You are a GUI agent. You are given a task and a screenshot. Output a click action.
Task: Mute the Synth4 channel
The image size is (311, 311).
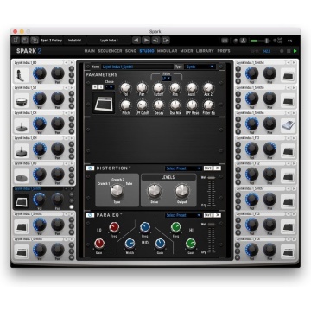pyautogui.click(x=238, y=68)
